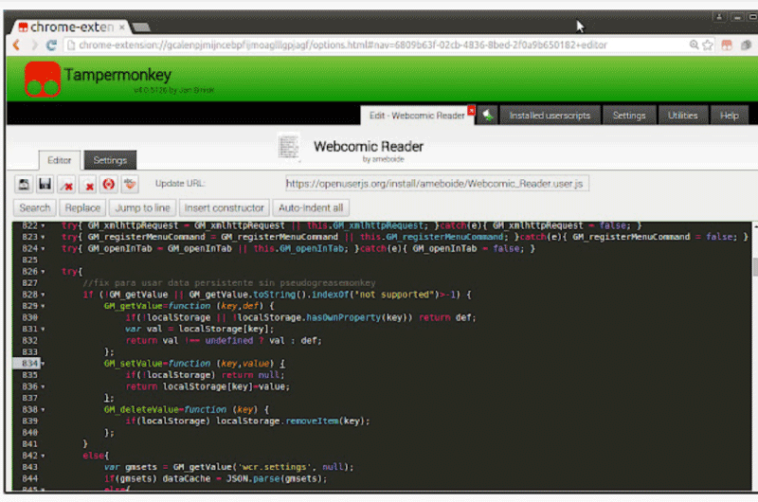Open the Utilities tab
The image size is (758, 502).
(x=682, y=116)
